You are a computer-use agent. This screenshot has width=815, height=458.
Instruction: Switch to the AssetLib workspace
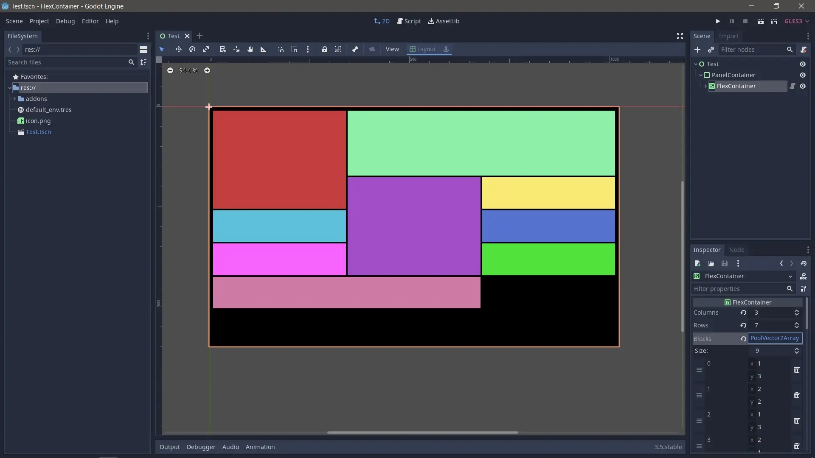(444, 21)
